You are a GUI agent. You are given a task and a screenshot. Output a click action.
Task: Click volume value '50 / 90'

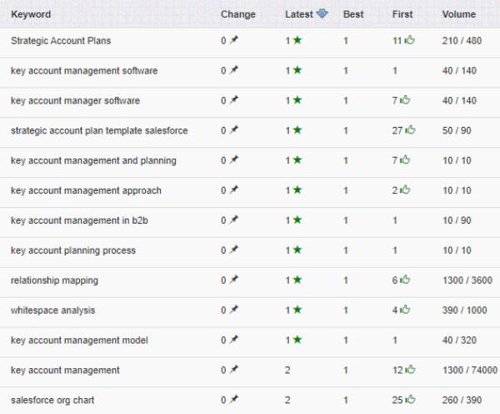(x=457, y=131)
